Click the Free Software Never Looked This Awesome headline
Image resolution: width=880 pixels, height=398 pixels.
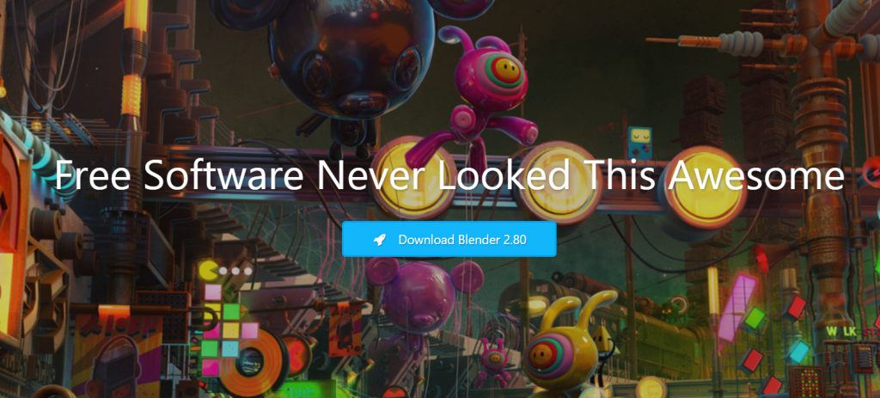449,175
